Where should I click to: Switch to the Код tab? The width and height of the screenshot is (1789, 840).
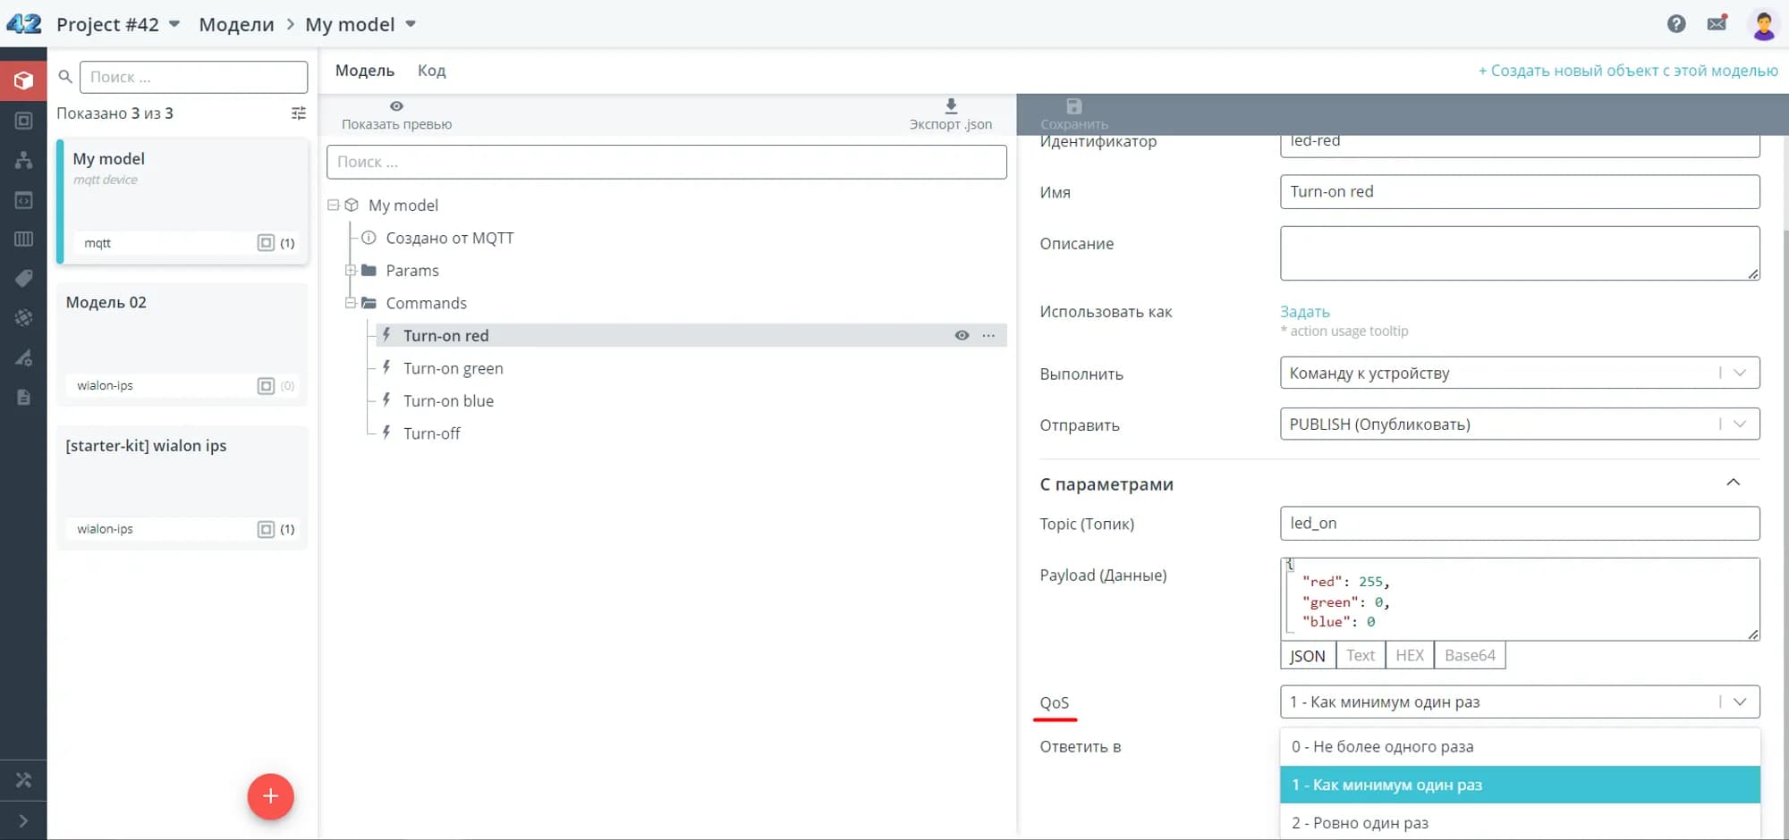(431, 71)
